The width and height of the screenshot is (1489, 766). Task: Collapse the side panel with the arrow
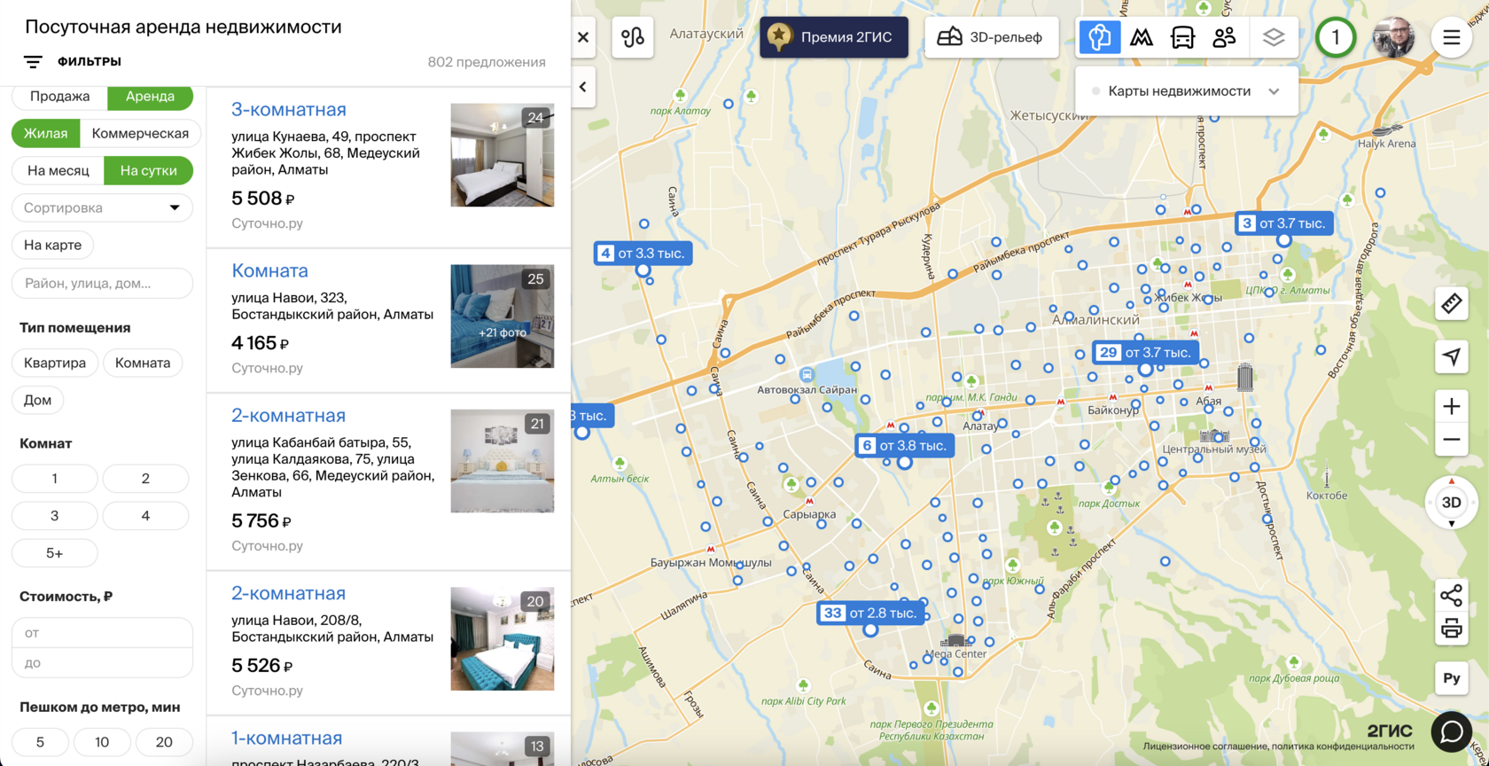coord(583,87)
